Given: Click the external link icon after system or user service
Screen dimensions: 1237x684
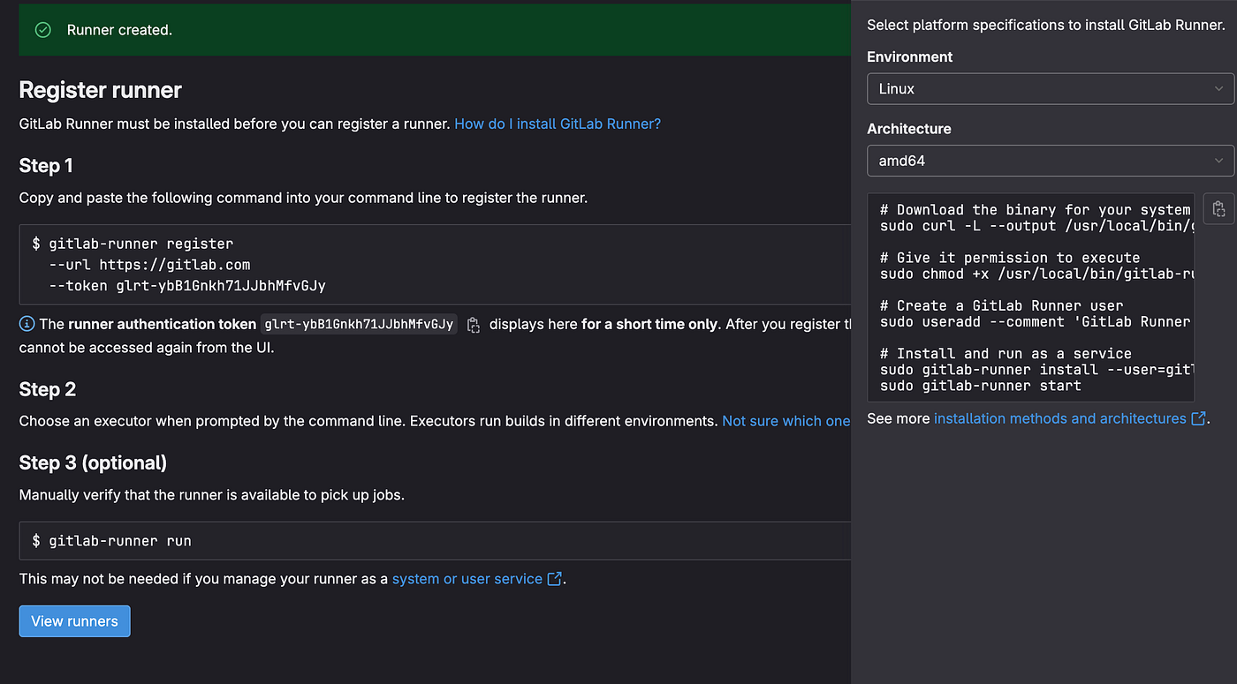Looking at the screenshot, I should (x=555, y=579).
